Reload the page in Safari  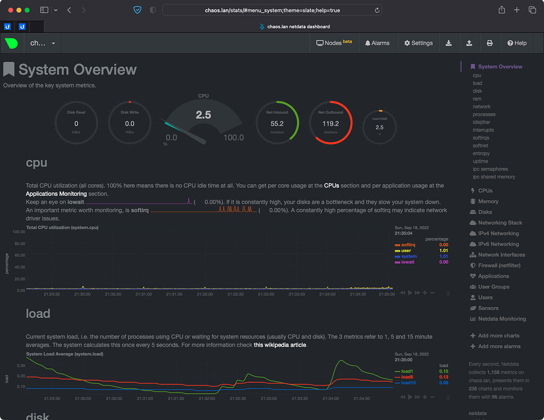pyautogui.click(x=377, y=11)
